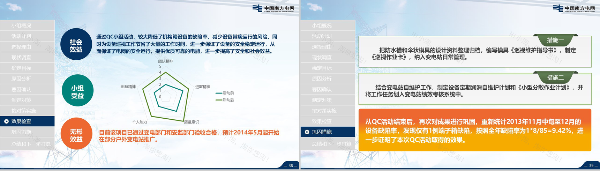This screenshot has width=600, height=171.
Task: Open 原因分析 in slide 38 sidebar
Action: tap(27, 79)
